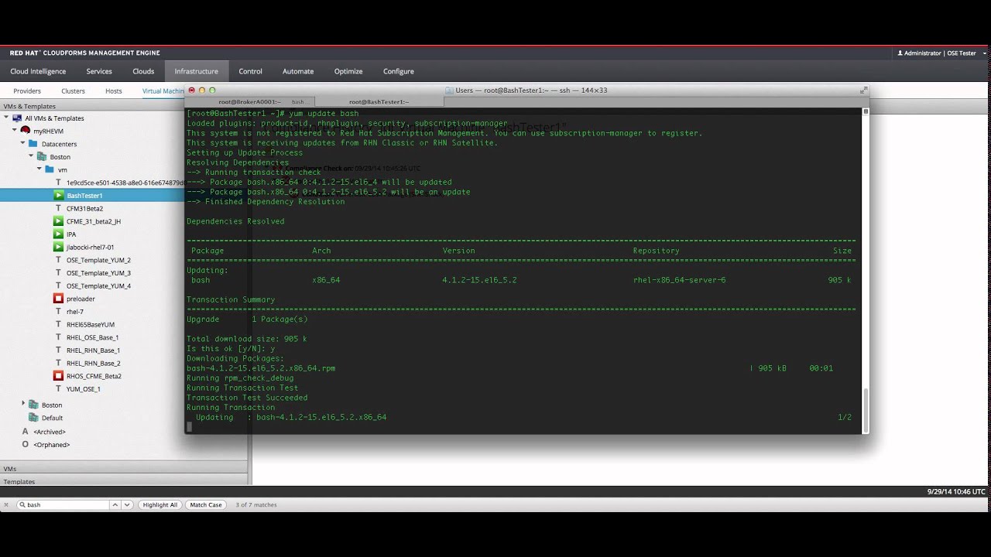Open the Configure menu
This screenshot has width=991, height=557.
399,71
